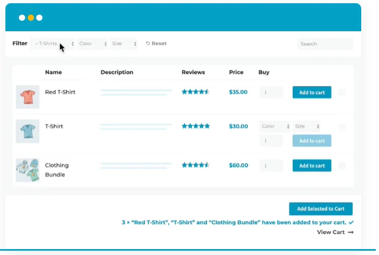The width and height of the screenshot is (379, 255).
Task: Sort table by the Price column header
Action: (236, 72)
